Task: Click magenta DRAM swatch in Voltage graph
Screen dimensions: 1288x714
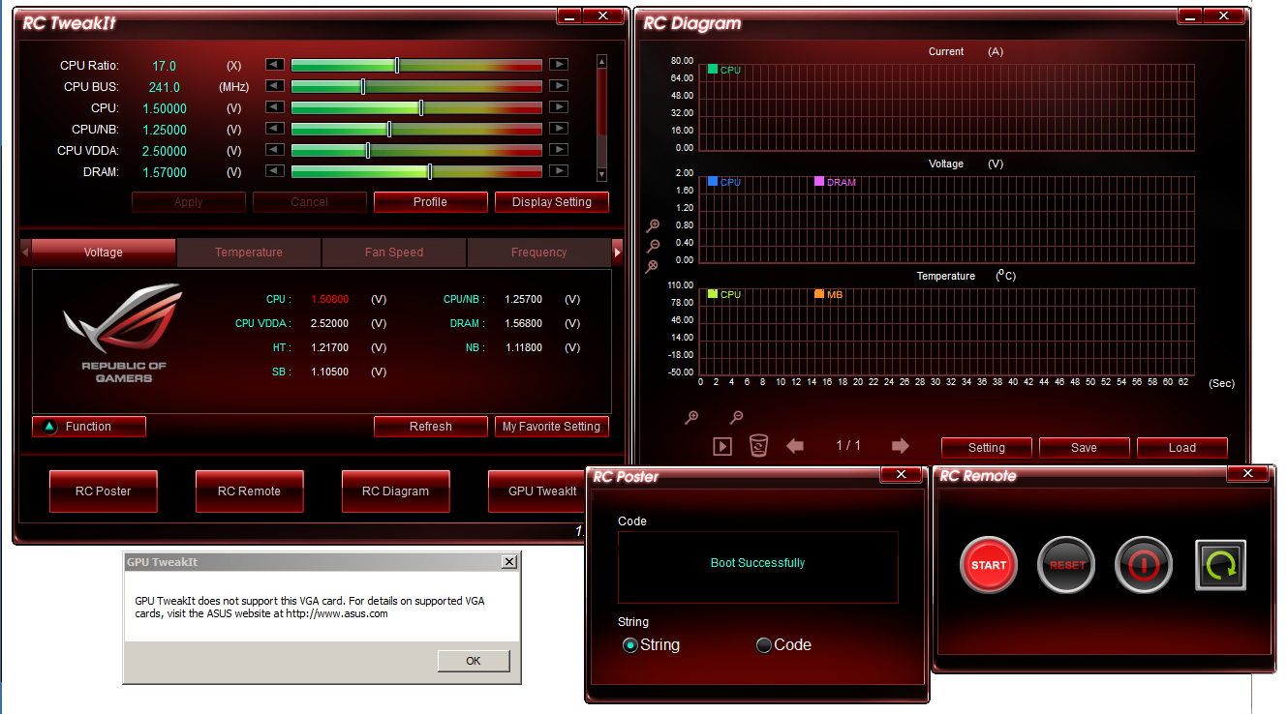Action: [x=819, y=182]
